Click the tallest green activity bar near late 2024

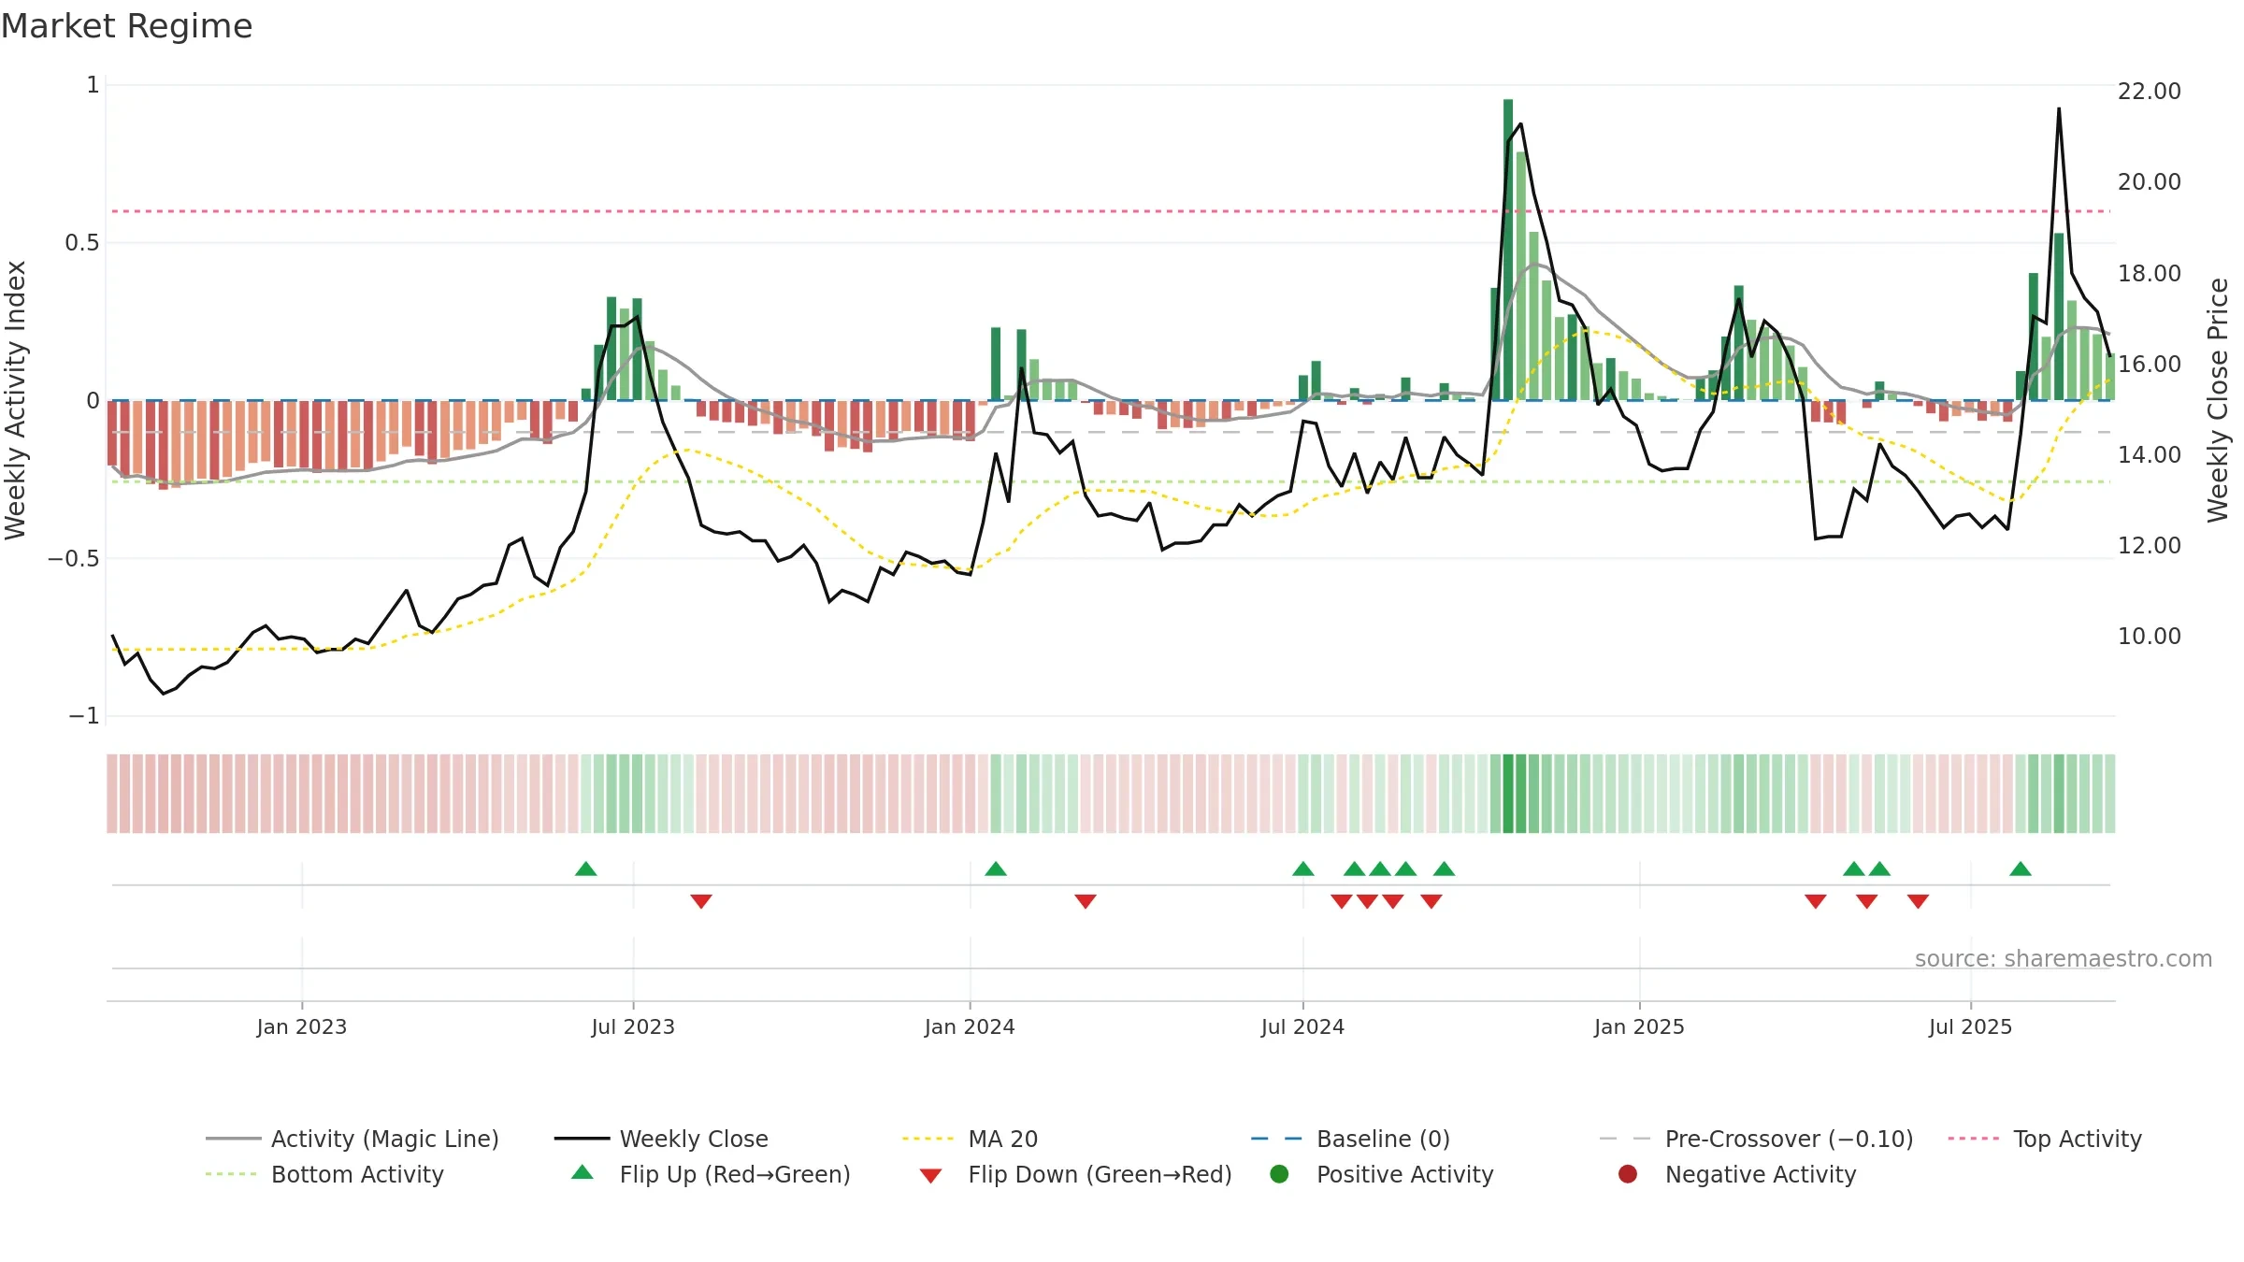click(x=1508, y=250)
